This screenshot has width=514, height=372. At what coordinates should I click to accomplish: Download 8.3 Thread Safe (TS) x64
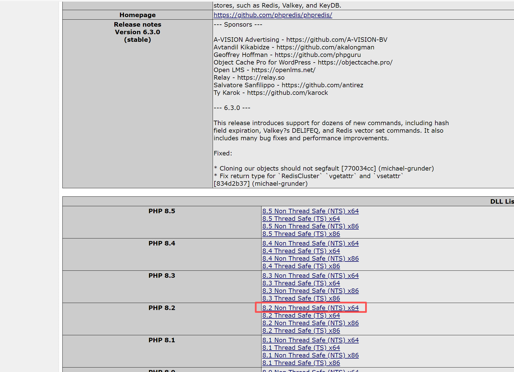301,283
